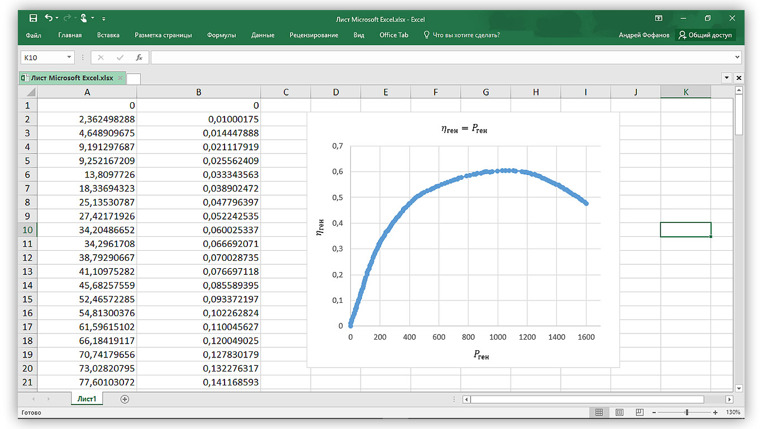Click the Андрей Фофанов account name
The image size is (763, 429).
point(643,35)
